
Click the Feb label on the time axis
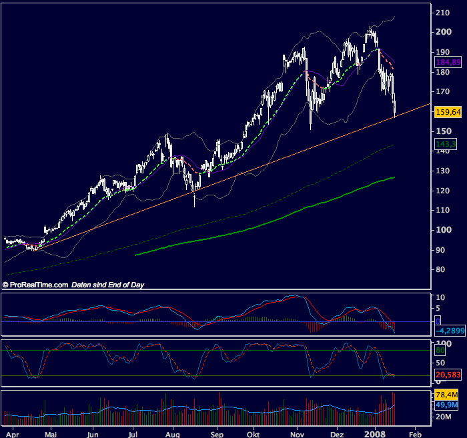point(415,435)
